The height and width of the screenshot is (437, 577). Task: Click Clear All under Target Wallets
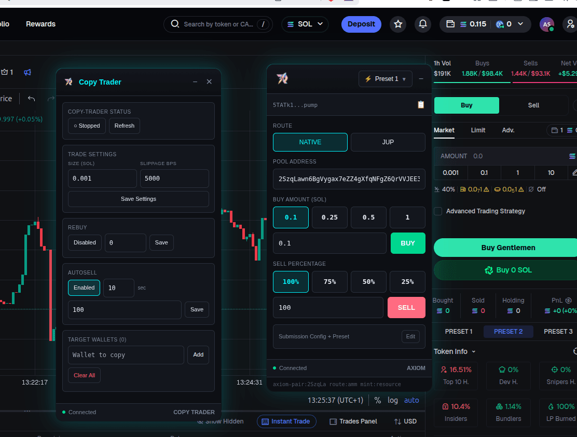[84, 375]
